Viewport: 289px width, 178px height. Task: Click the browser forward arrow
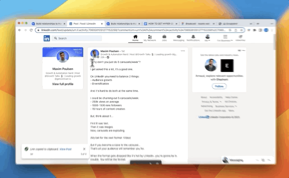pyautogui.click(x=25, y=30)
